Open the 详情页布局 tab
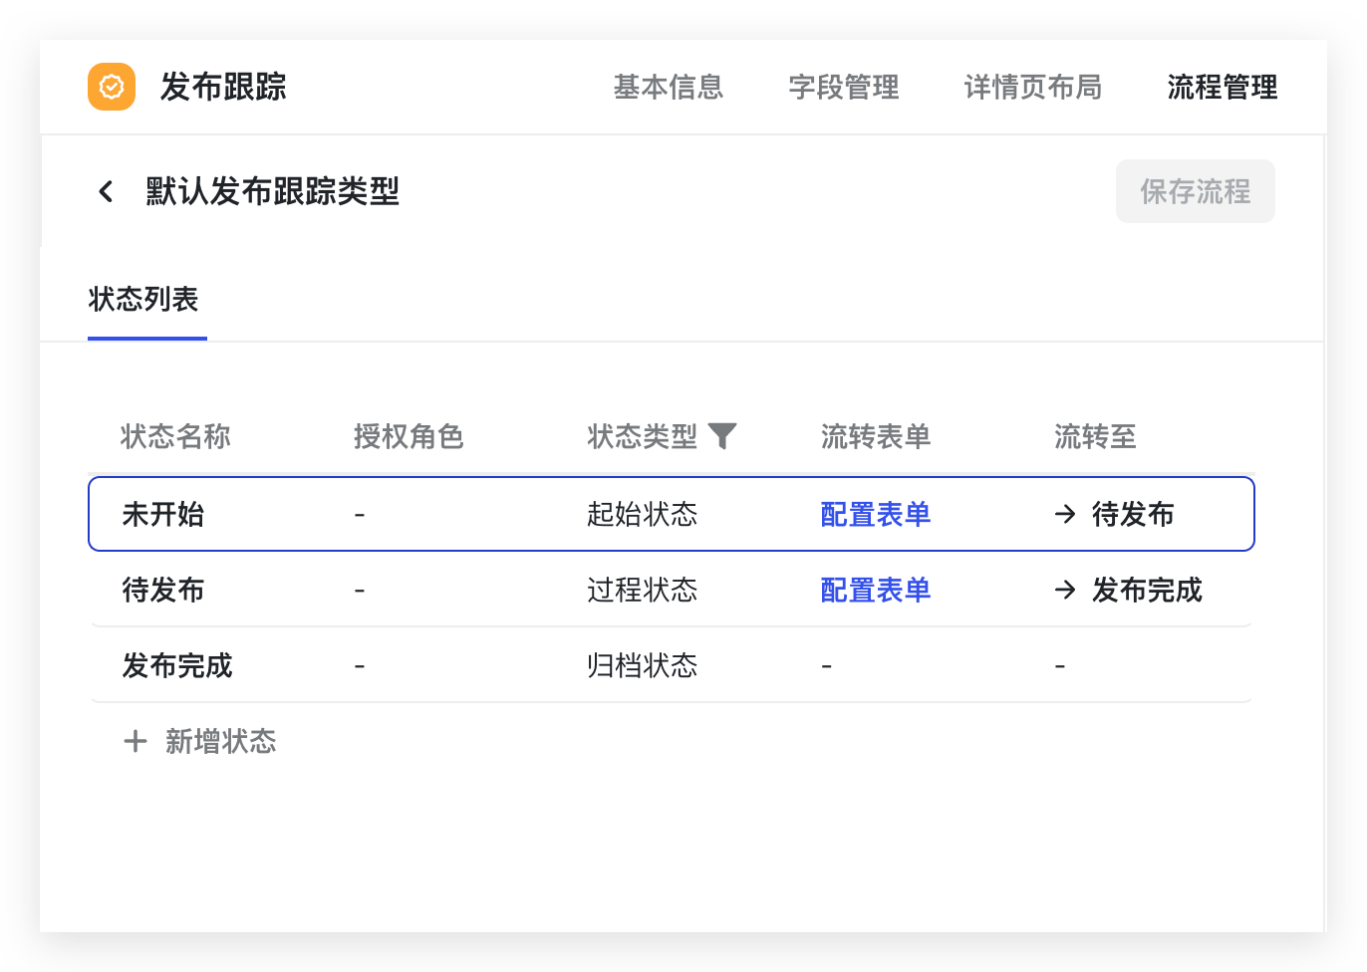The height and width of the screenshot is (972, 1367). pos(1033,87)
